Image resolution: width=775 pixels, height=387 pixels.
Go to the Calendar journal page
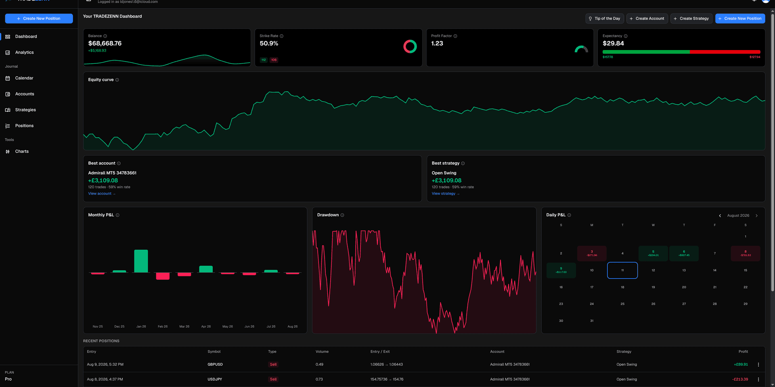tap(39, 78)
